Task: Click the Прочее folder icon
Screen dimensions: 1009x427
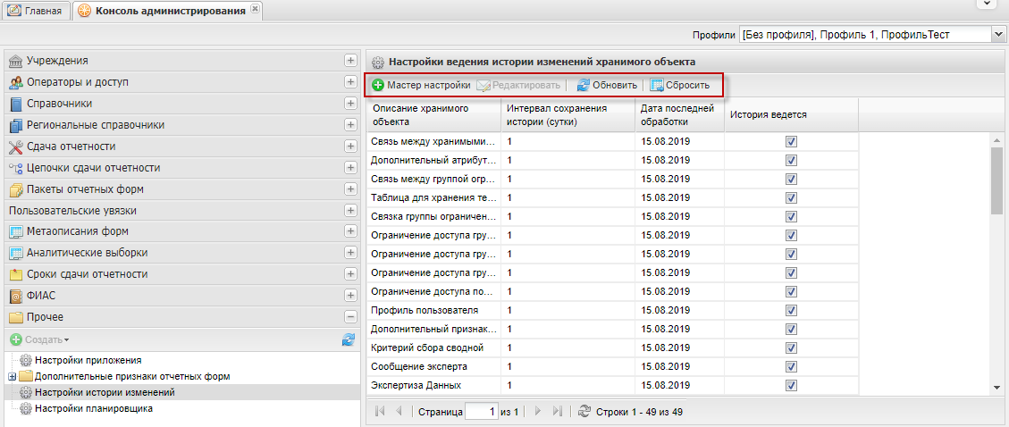Action: point(16,317)
